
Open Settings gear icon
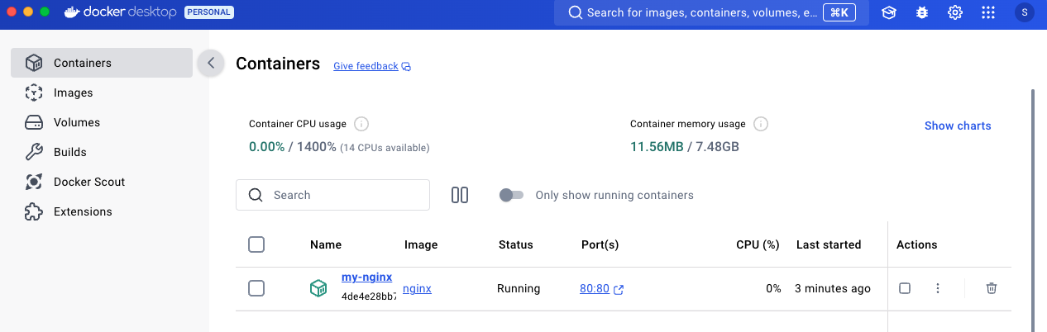point(955,13)
